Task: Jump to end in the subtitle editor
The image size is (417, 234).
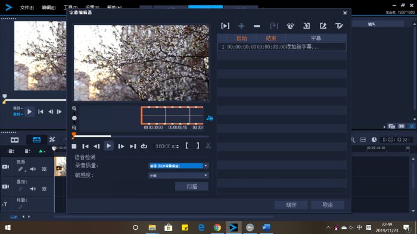Action: (133, 146)
